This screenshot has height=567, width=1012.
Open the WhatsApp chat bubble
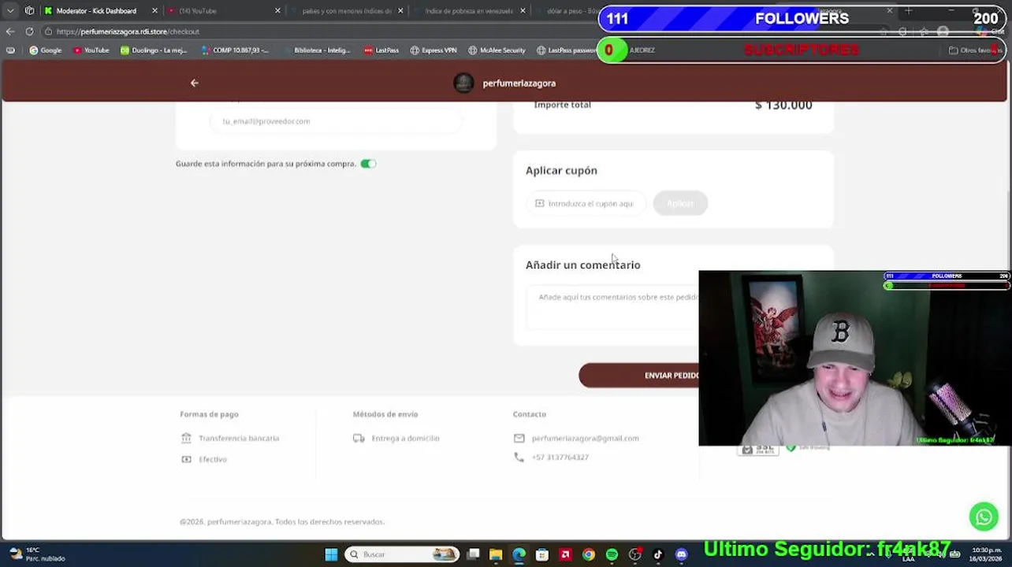pyautogui.click(x=984, y=517)
